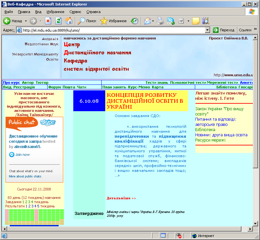Image resolution: width=260 pixels, height=240 pixels.
Task: Open the Вид menu
Action: [38, 12]
